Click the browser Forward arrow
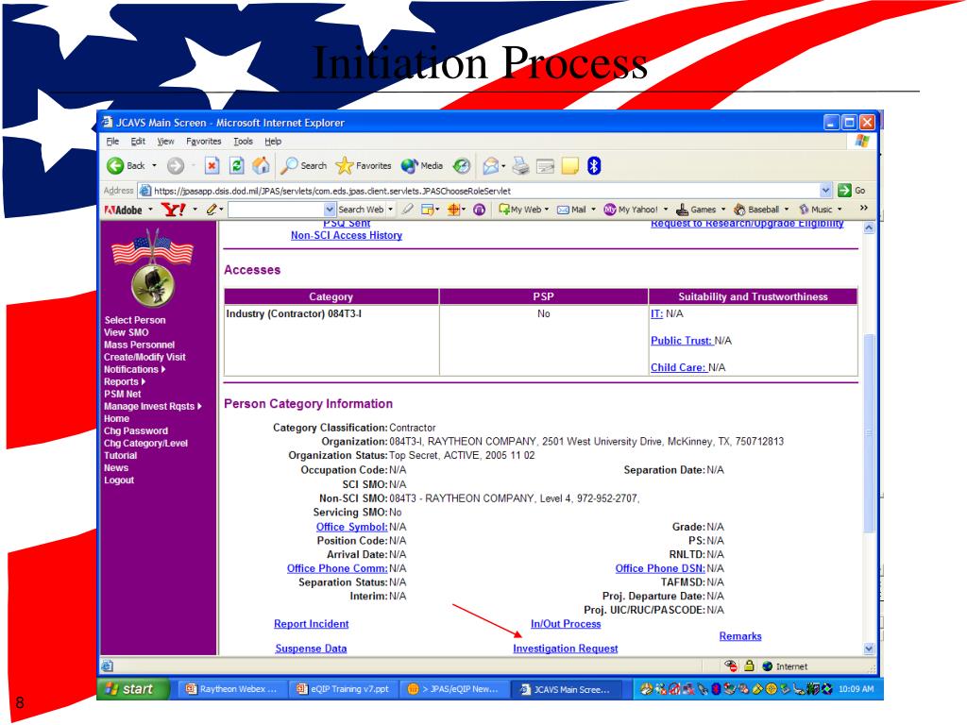 (176, 165)
